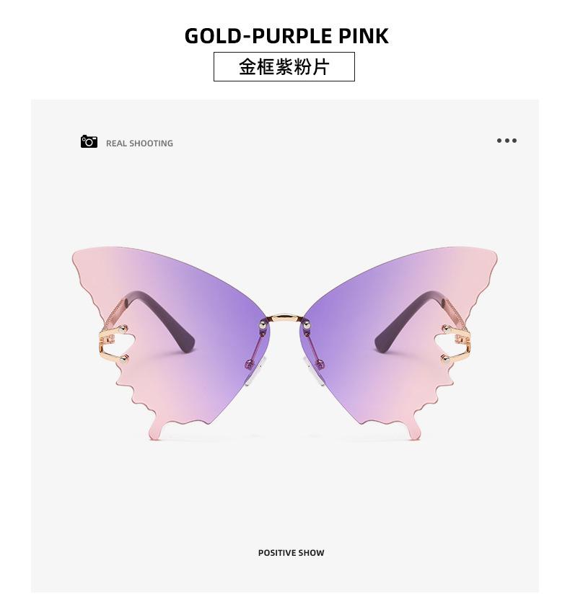Click the REAL SHOOTING label

pyautogui.click(x=139, y=143)
